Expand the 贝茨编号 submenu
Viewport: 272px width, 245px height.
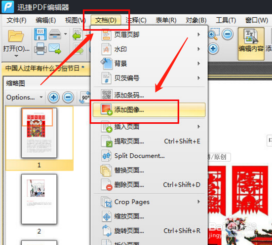point(149,78)
